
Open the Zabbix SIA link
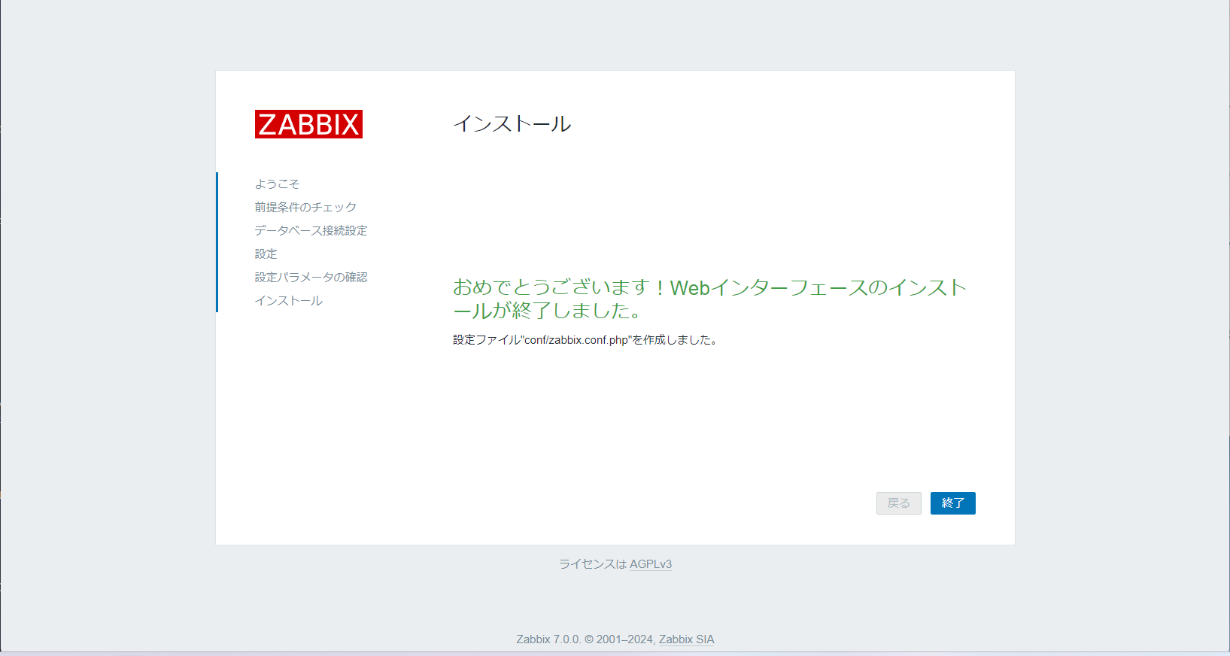tap(686, 639)
